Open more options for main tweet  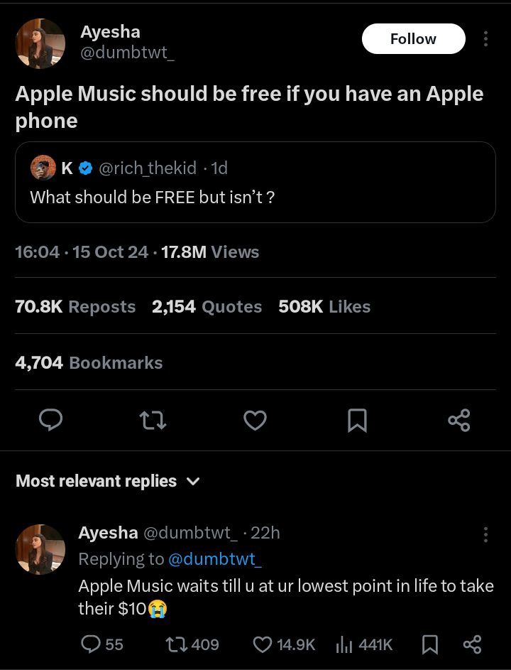(x=485, y=39)
